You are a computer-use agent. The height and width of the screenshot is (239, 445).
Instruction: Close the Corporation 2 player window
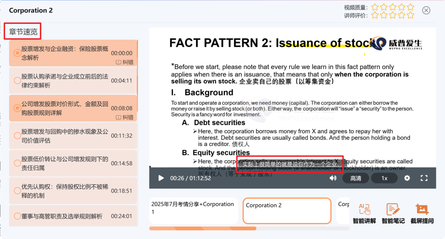[x=426, y=11]
